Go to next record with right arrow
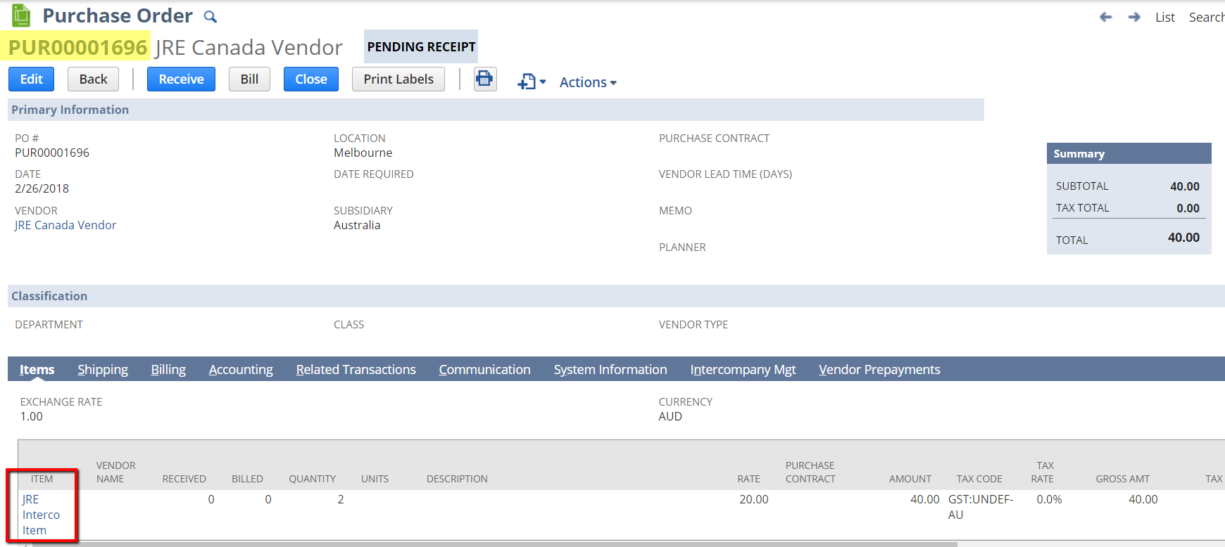 pyautogui.click(x=1133, y=17)
